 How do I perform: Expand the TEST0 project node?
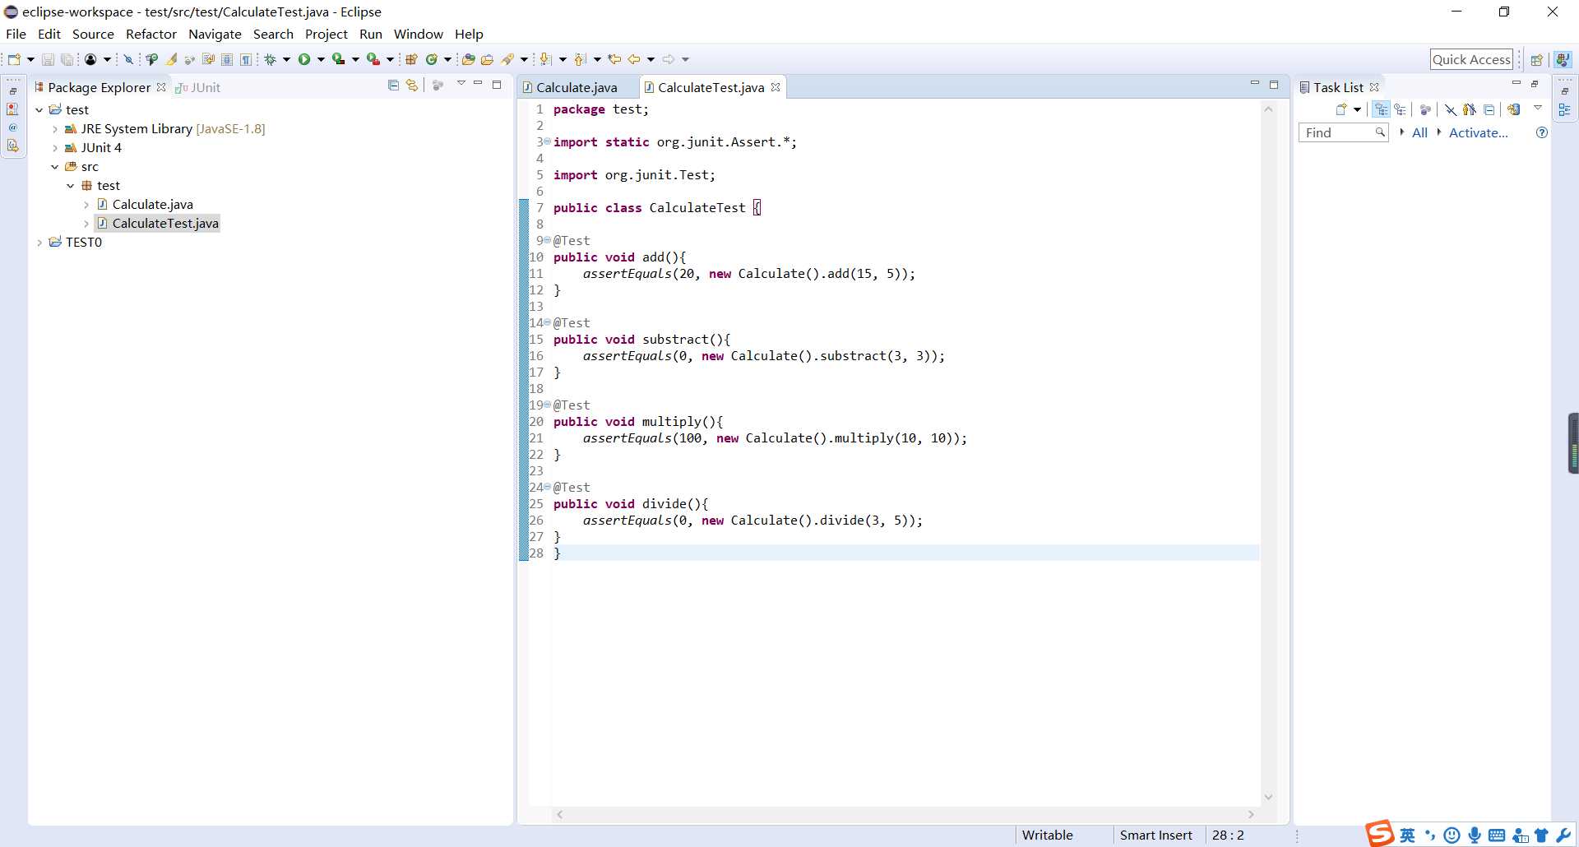tap(39, 242)
